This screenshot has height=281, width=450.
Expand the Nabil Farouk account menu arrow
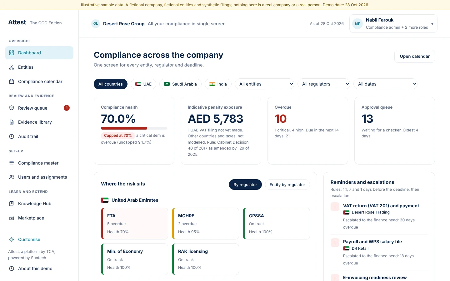tap(432, 24)
